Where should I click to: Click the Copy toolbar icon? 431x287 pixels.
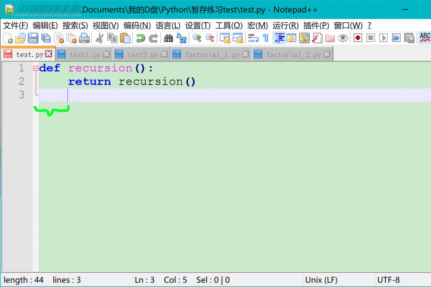point(112,38)
